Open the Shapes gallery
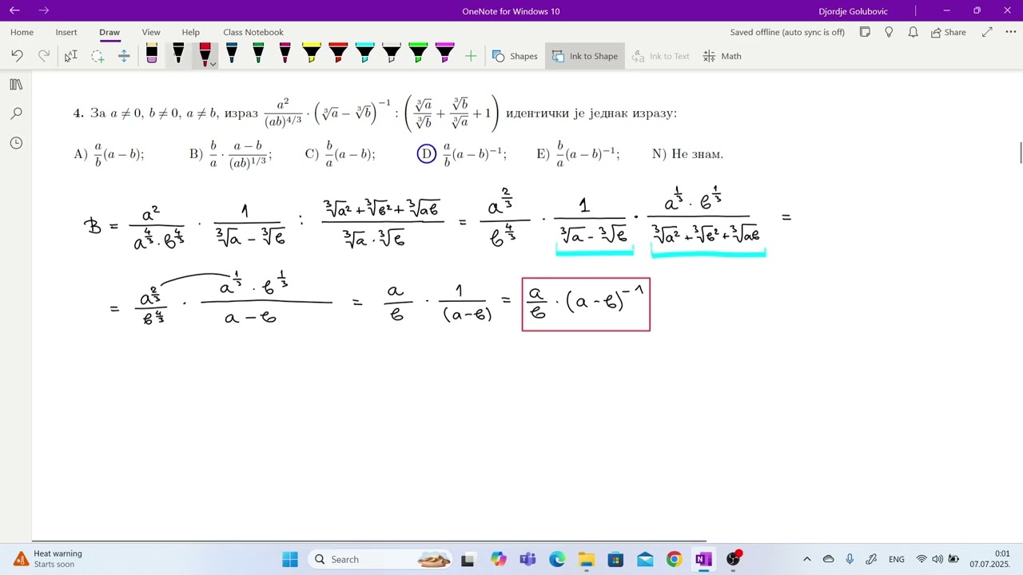1023x575 pixels. (x=515, y=56)
